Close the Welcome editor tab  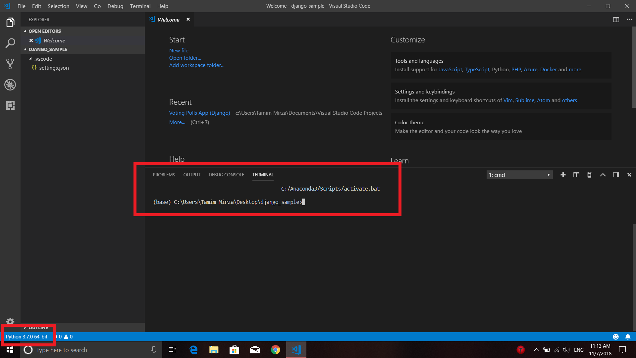point(188,19)
